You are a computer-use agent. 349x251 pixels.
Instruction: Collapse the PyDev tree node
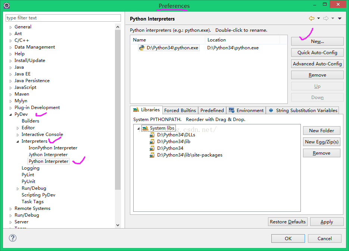coord(10,115)
